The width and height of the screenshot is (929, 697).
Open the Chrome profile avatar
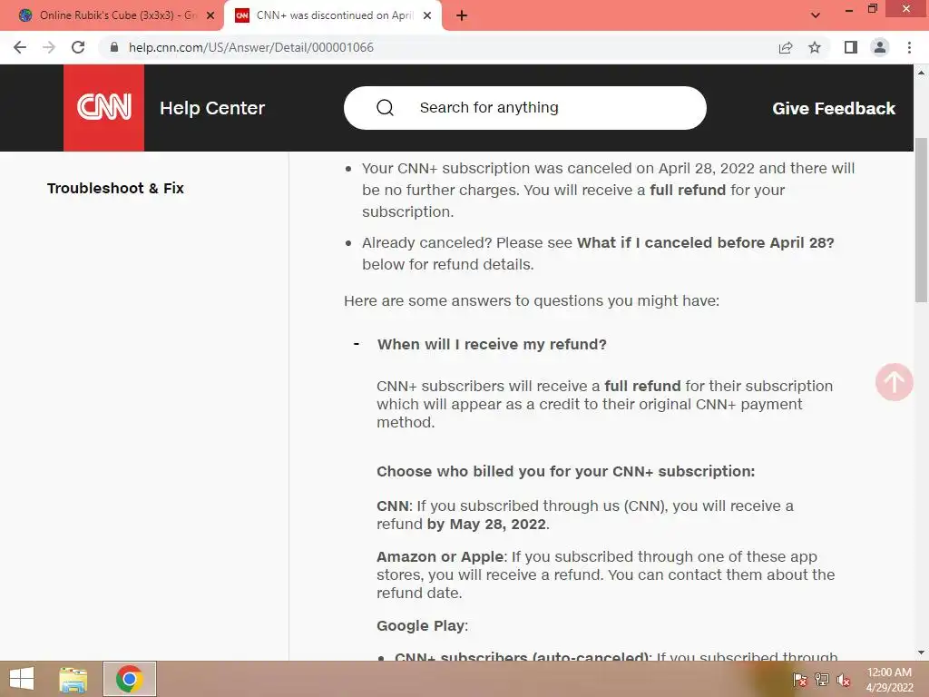pos(880,47)
